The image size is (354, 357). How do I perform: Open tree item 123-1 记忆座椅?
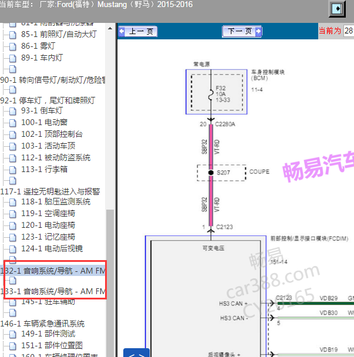click(48, 237)
